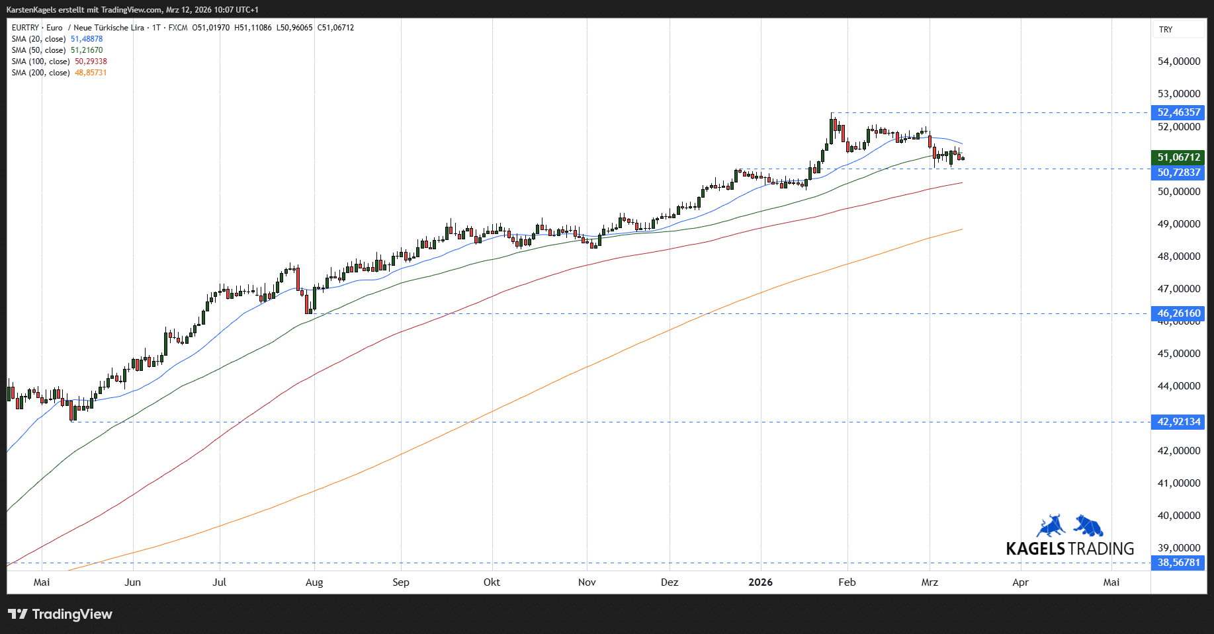Click the Feb label on time axis
Viewport: 1214px width, 634px height.
[847, 582]
